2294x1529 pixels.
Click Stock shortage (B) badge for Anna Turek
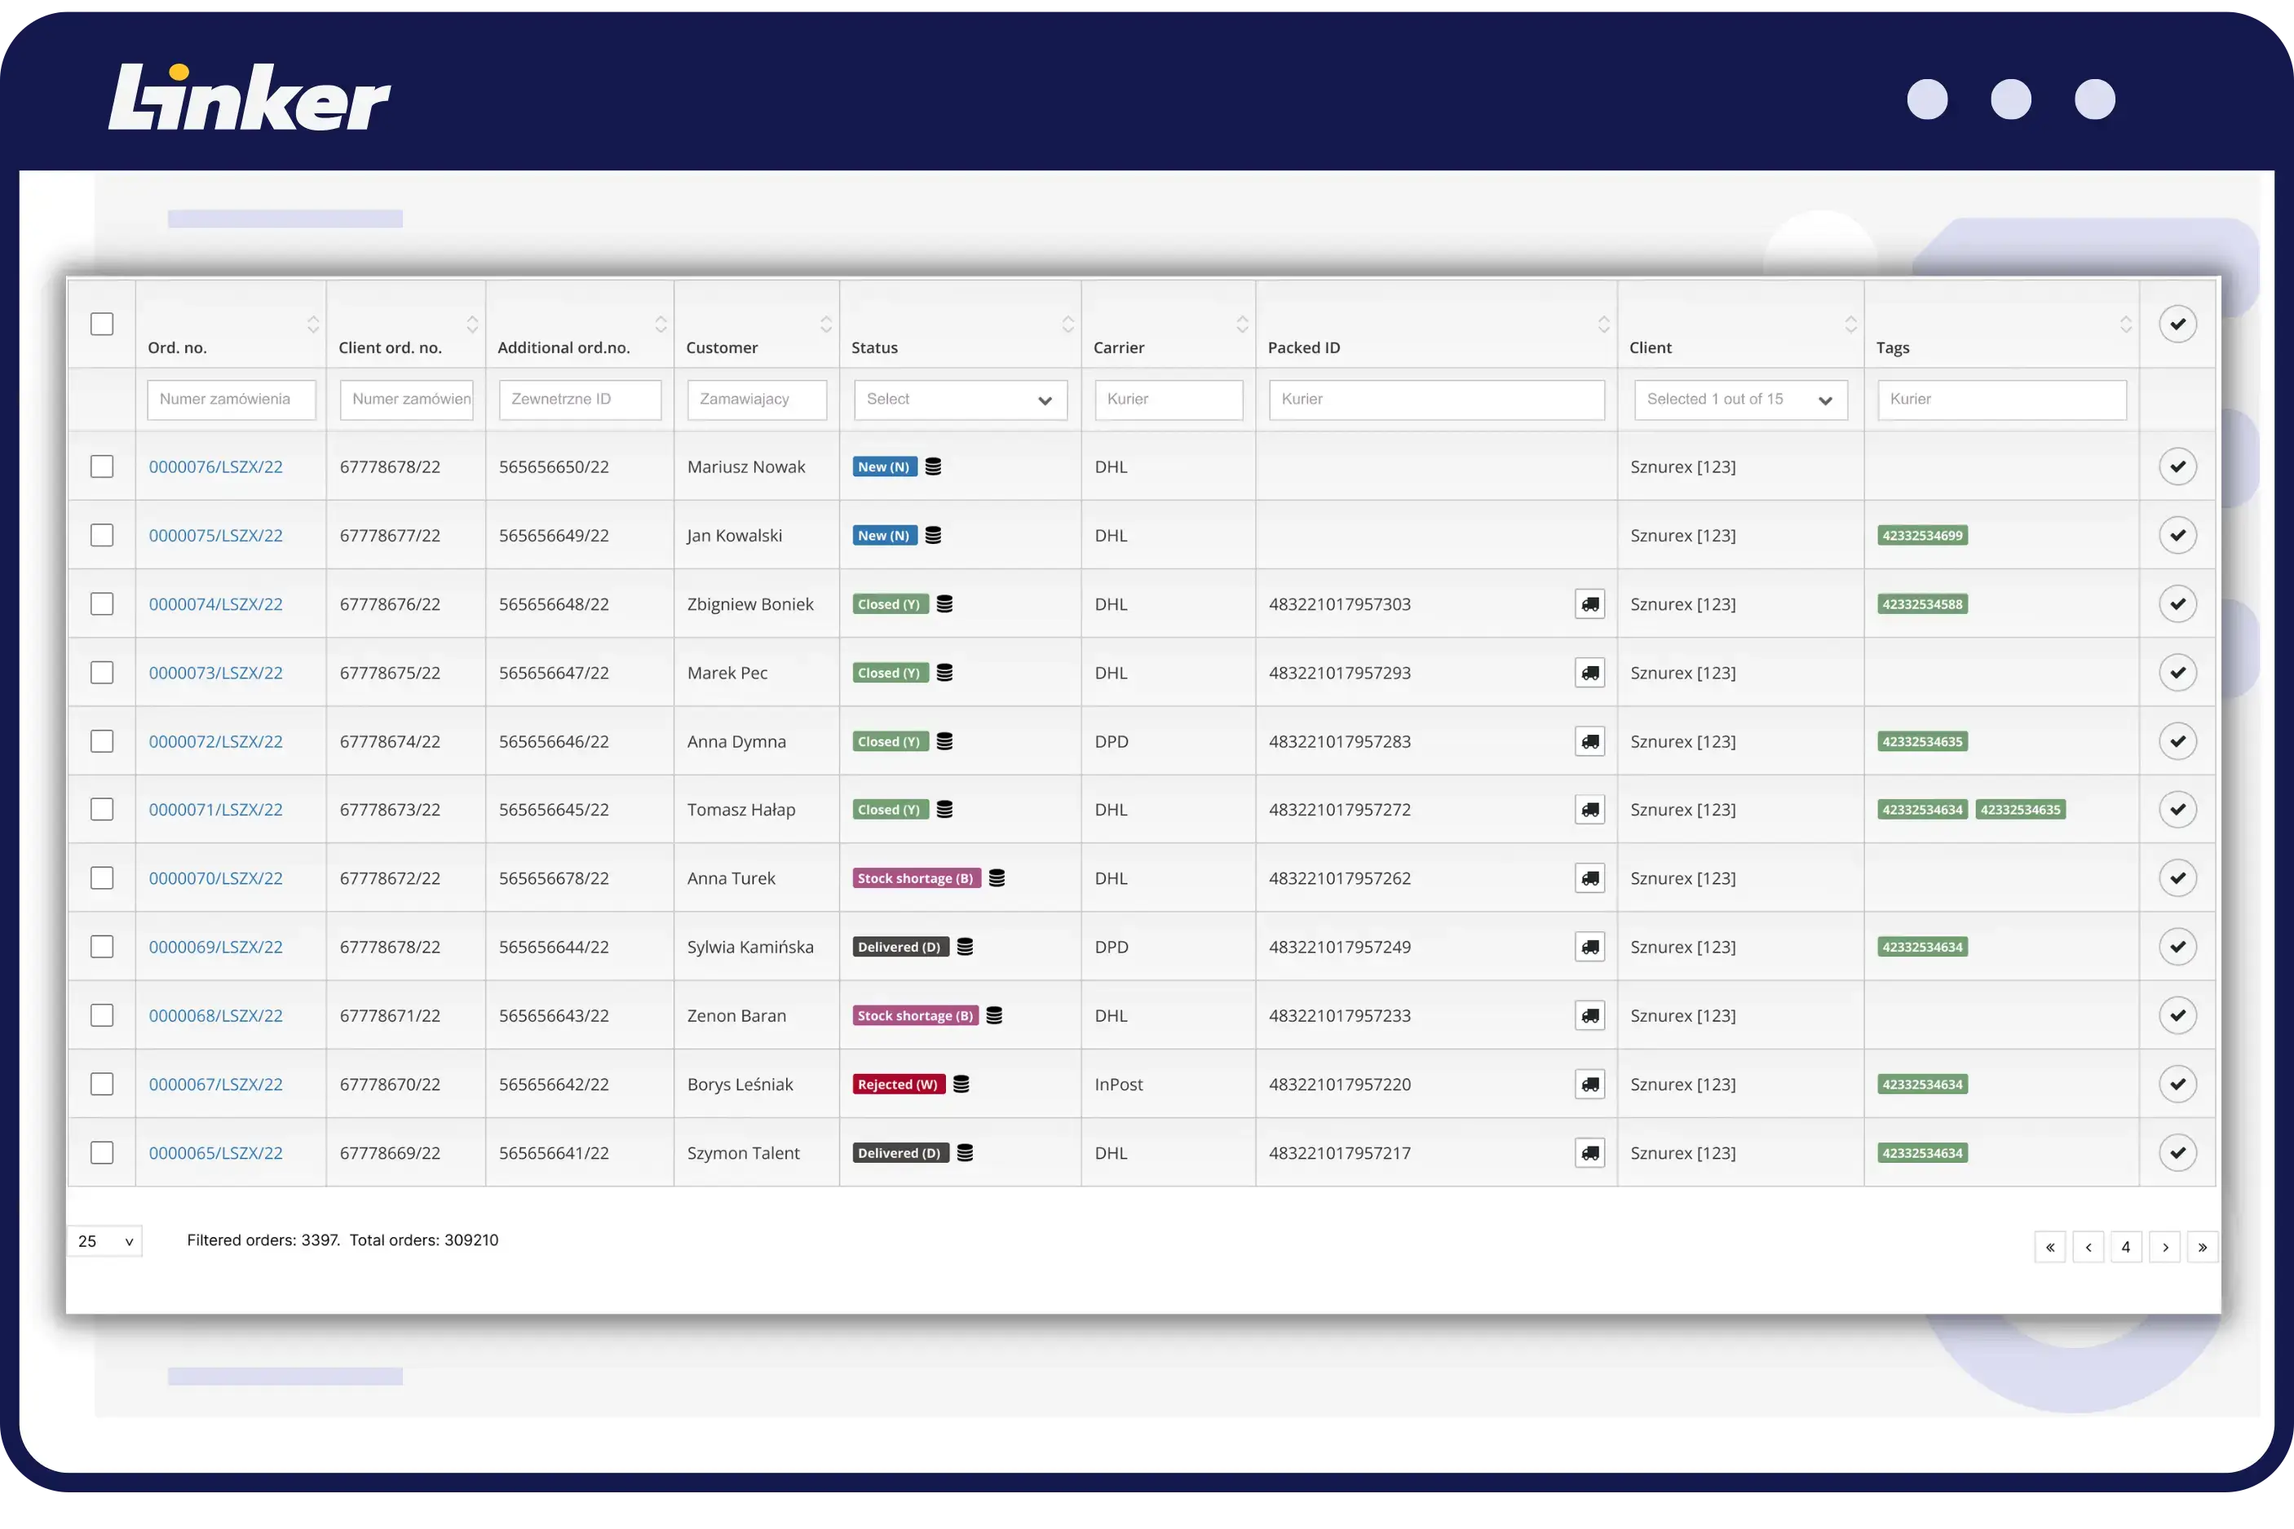pyautogui.click(x=916, y=878)
